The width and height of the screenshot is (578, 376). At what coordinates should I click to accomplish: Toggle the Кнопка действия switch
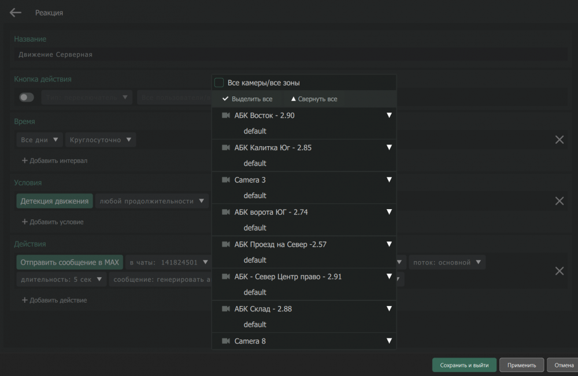point(27,97)
